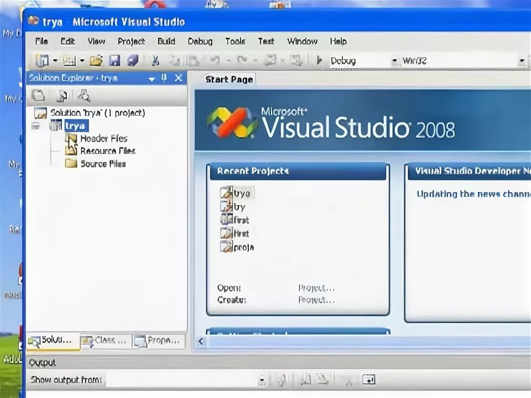Click View Class Diagram icon in Solution Explorer
The image size is (531, 398).
point(84,96)
